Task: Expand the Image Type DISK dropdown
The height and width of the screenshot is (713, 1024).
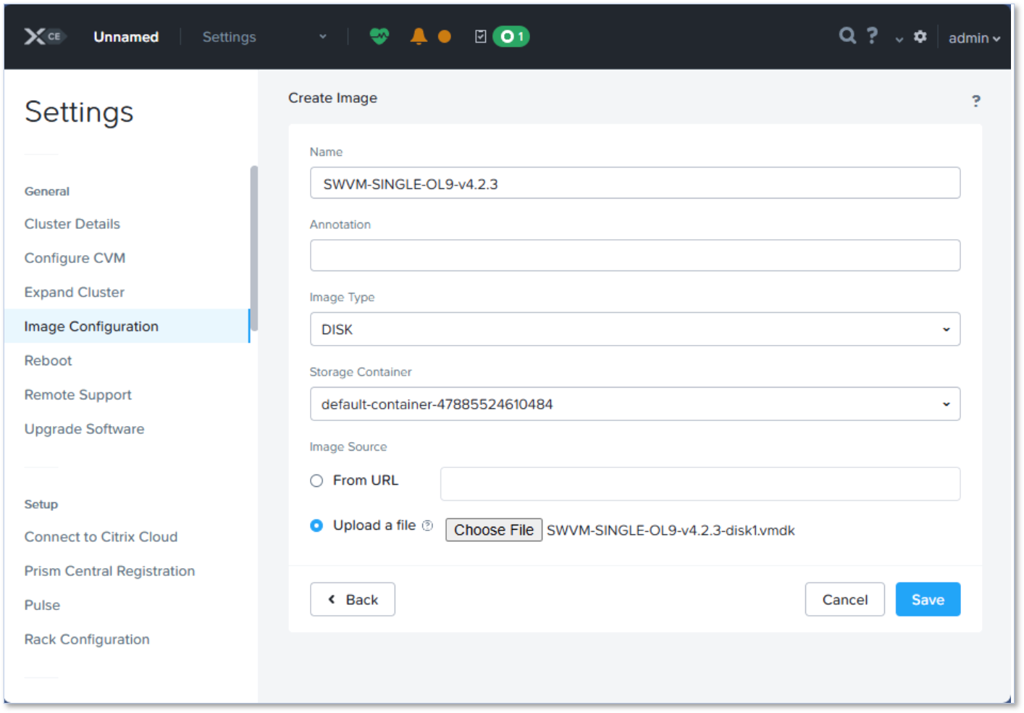Action: [x=634, y=330]
